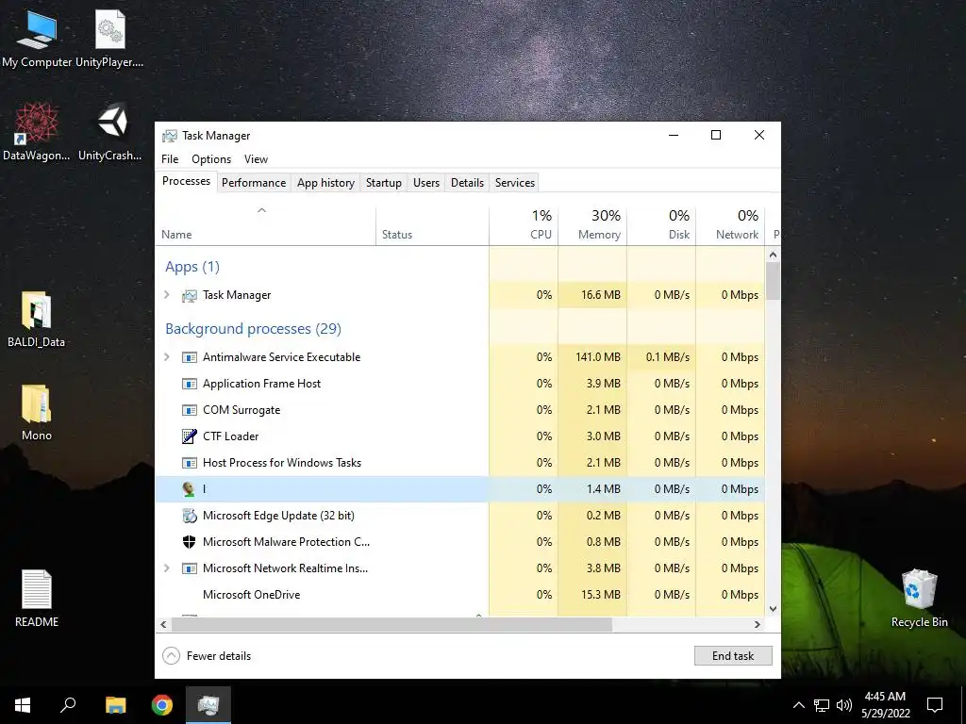Open volume control in system tray
The width and height of the screenshot is (966, 724).
(x=844, y=705)
